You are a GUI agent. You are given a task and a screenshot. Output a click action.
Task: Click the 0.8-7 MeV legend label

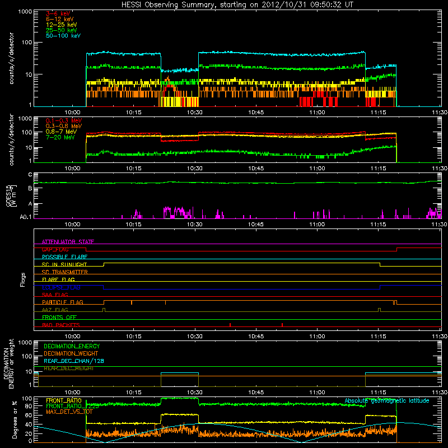click(61, 132)
